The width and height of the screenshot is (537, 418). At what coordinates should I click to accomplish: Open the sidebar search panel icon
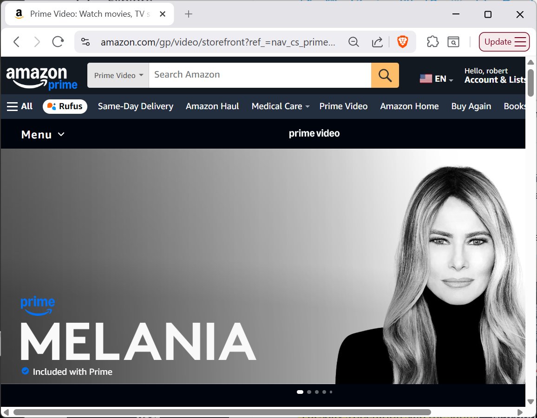[x=453, y=42]
